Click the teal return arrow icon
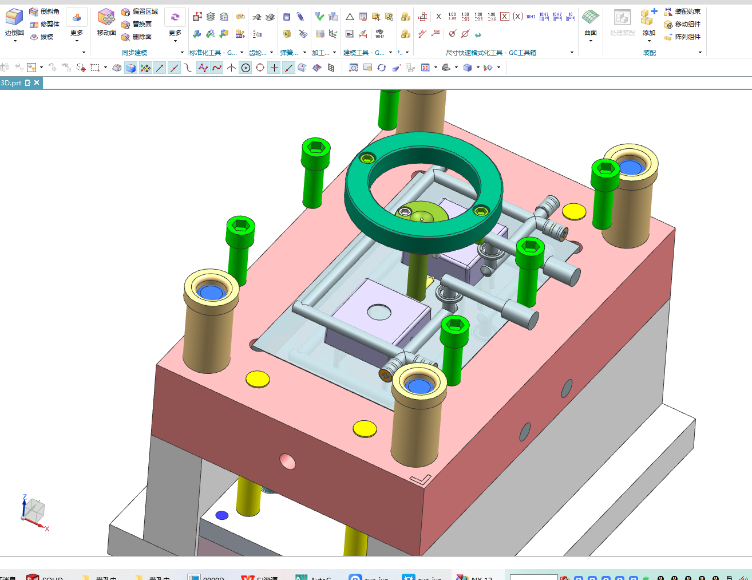The width and height of the screenshot is (752, 580). pyautogui.click(x=478, y=34)
